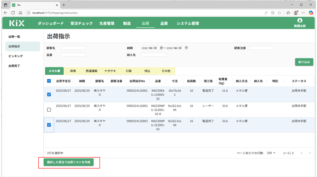Viewport: 317px width, 177px height.
Task: Sort by ステータス column header
Action: (x=299, y=81)
